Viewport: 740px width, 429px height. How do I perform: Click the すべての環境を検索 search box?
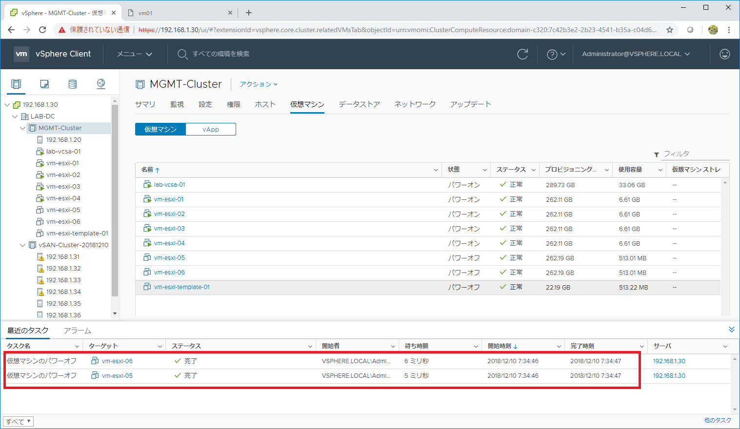221,54
